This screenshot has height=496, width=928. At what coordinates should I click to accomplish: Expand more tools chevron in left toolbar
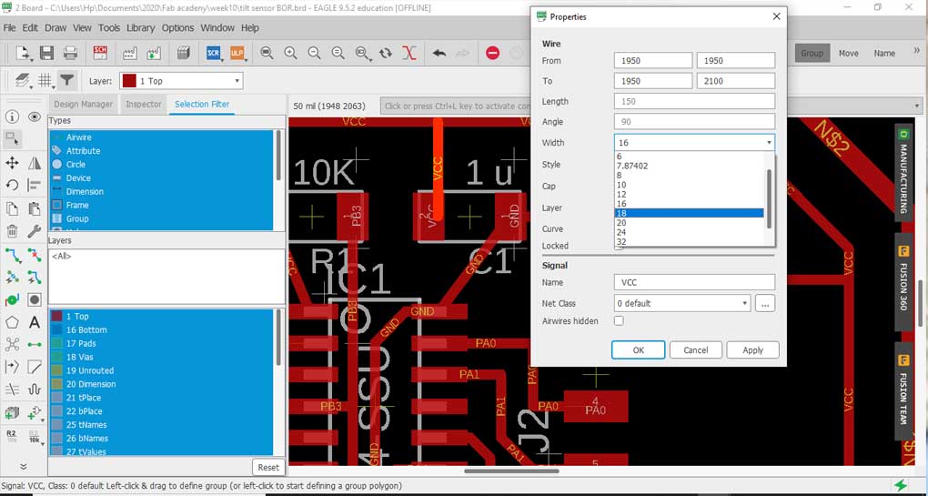pyautogui.click(x=23, y=466)
